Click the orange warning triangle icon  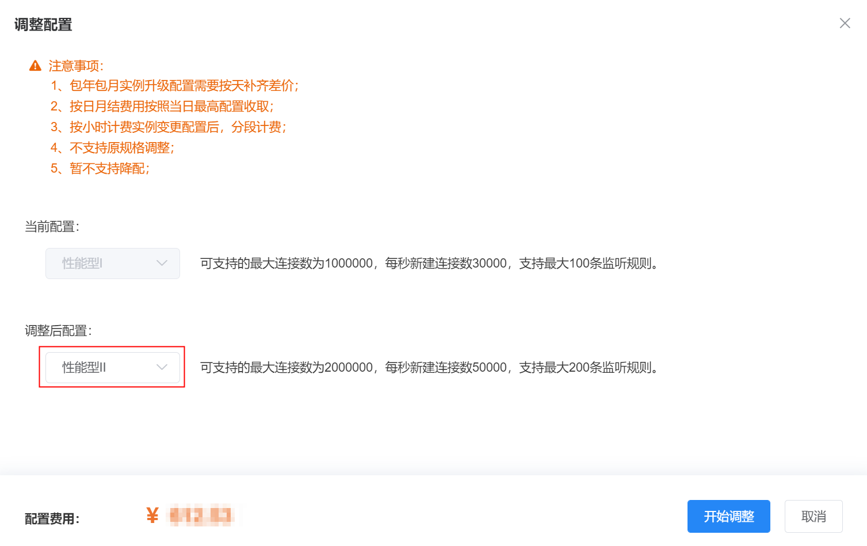point(35,66)
